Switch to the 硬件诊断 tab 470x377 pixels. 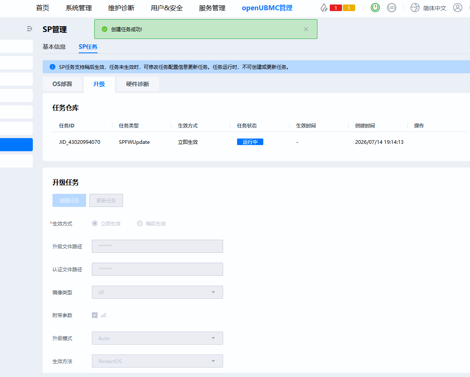coord(137,84)
